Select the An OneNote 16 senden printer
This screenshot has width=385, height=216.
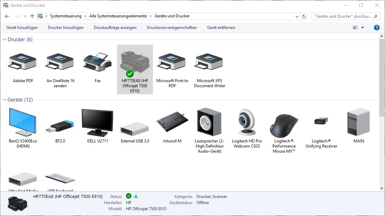60,62
